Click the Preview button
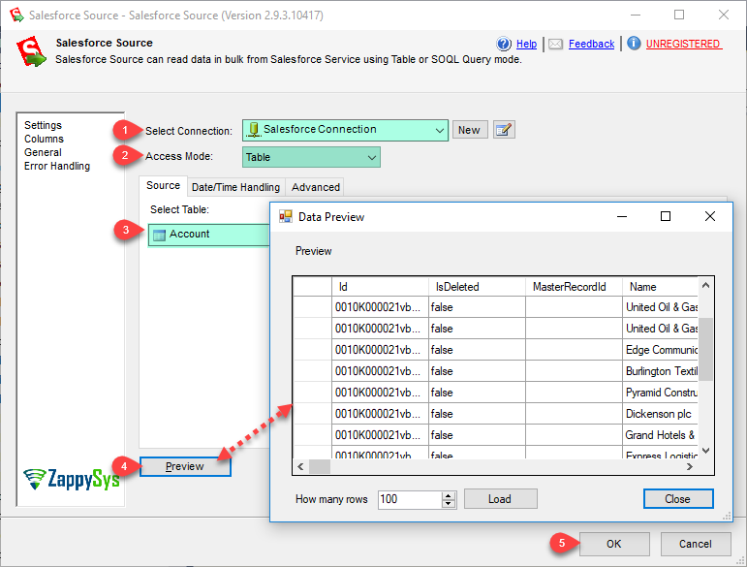This screenshot has width=747, height=567. click(185, 466)
